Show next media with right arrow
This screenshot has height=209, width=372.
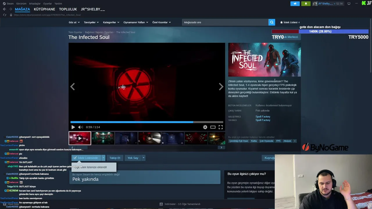coord(221,87)
